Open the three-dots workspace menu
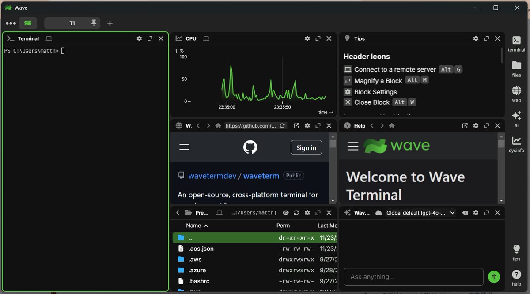530x294 pixels. pos(11,23)
